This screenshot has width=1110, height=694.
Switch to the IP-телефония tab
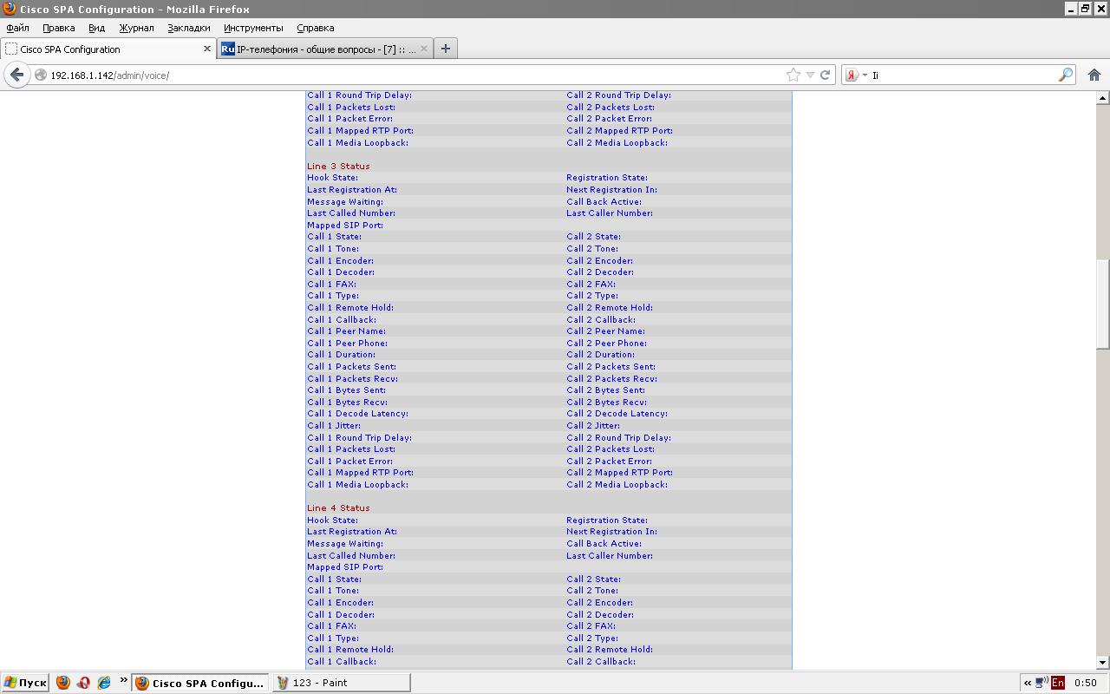[x=325, y=49]
